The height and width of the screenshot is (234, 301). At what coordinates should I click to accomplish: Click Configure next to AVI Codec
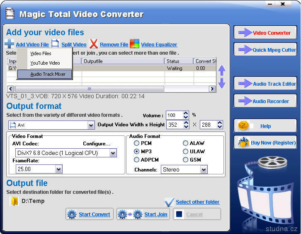pyautogui.click(x=97, y=144)
